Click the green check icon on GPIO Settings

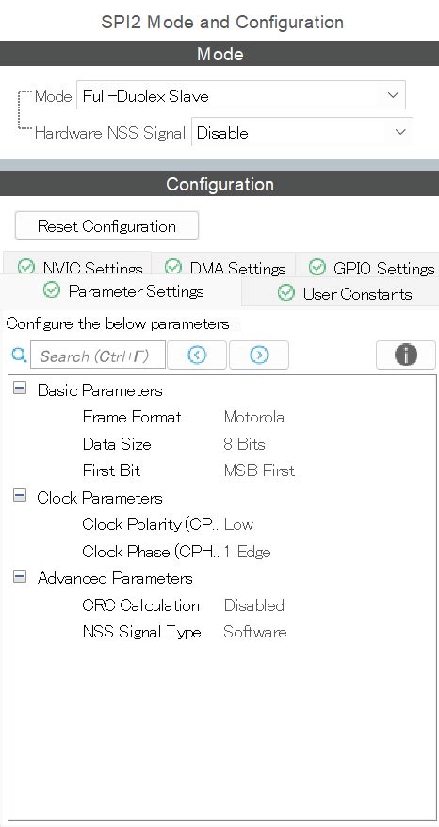click(317, 268)
